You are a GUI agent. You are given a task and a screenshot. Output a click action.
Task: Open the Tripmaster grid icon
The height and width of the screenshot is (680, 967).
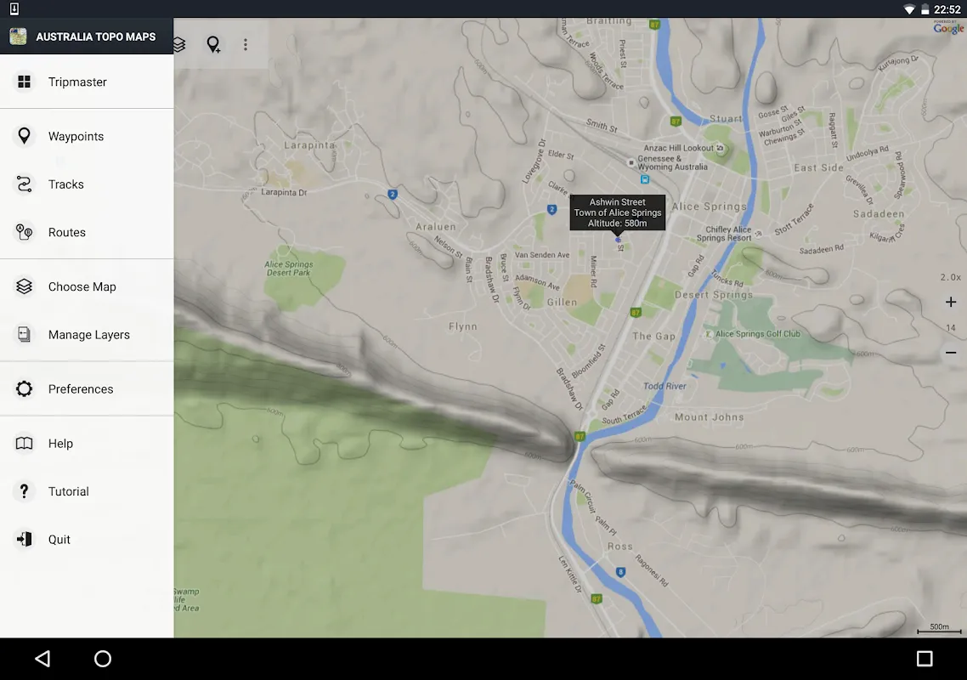[x=24, y=82]
